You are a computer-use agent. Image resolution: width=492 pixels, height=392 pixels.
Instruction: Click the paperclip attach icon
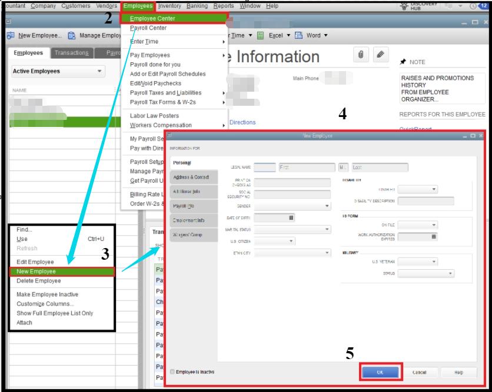pos(361,55)
